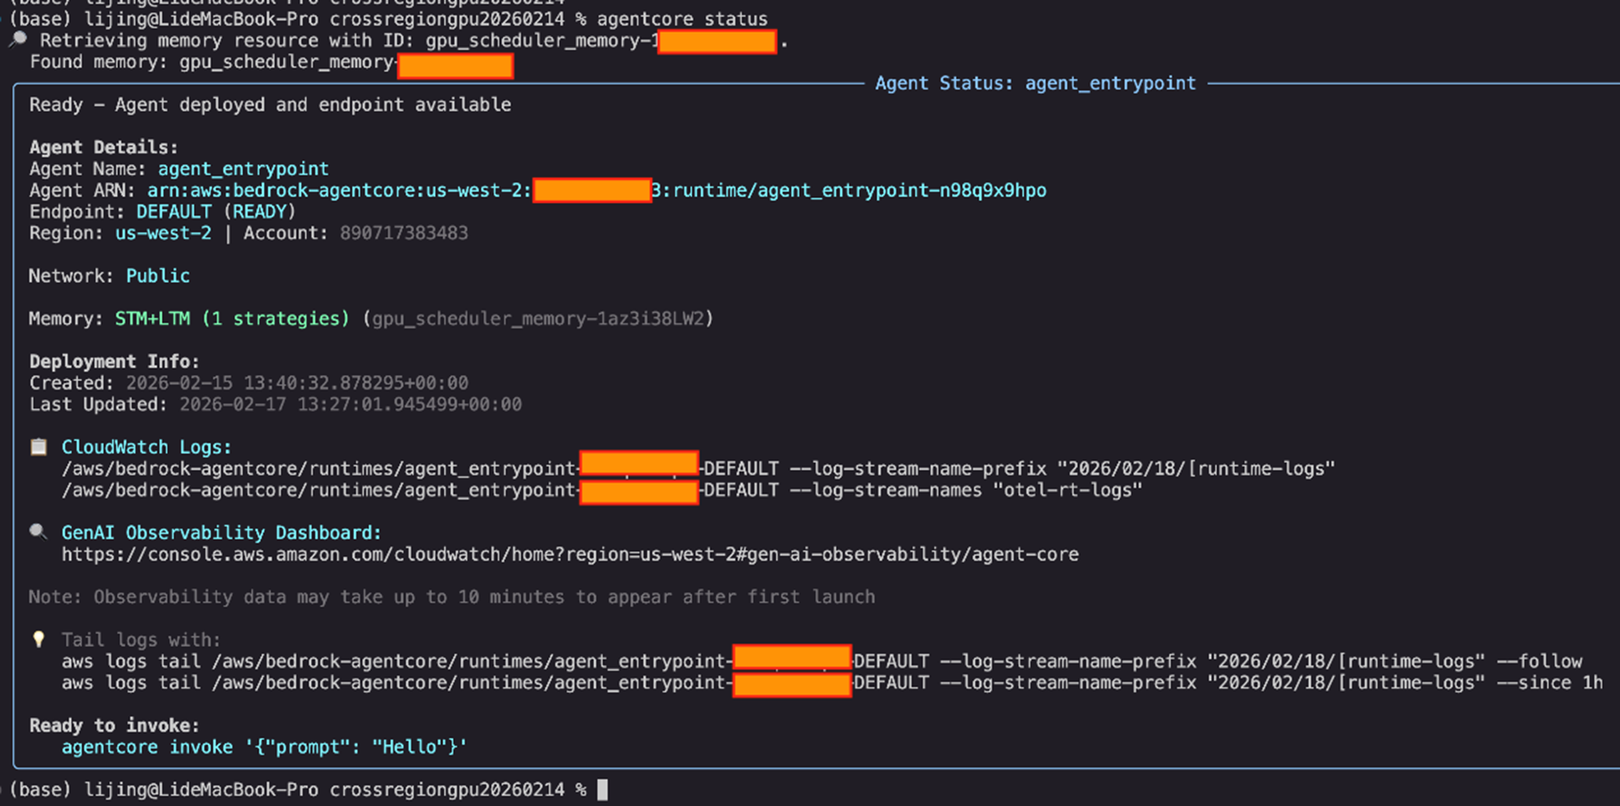Click the agentcore invoke Hello command

click(264, 747)
